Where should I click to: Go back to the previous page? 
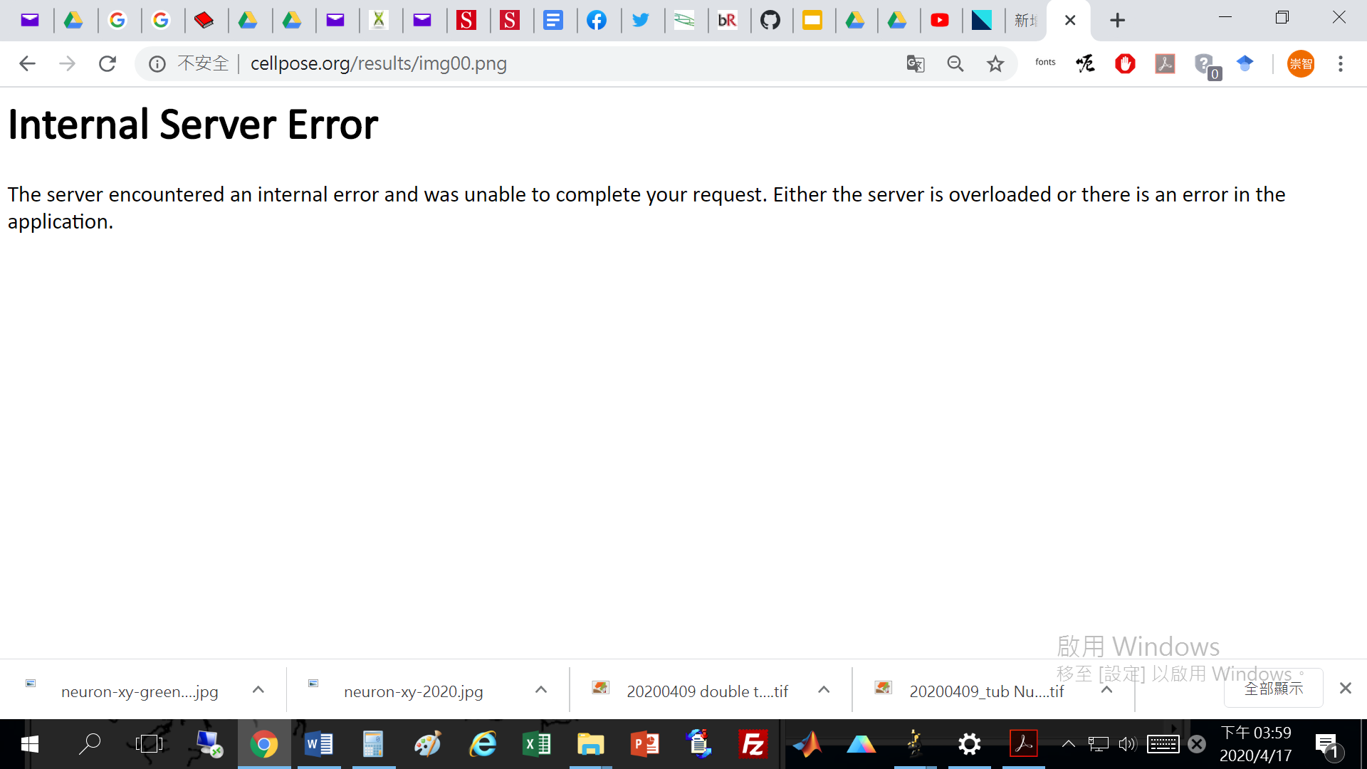pos(27,64)
